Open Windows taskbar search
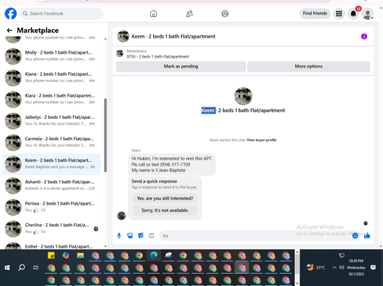 click(21, 268)
